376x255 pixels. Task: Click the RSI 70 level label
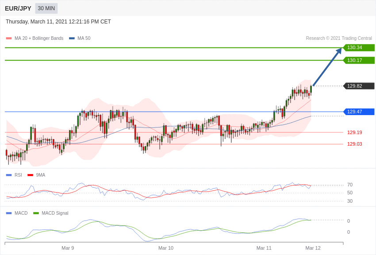coord(350,185)
